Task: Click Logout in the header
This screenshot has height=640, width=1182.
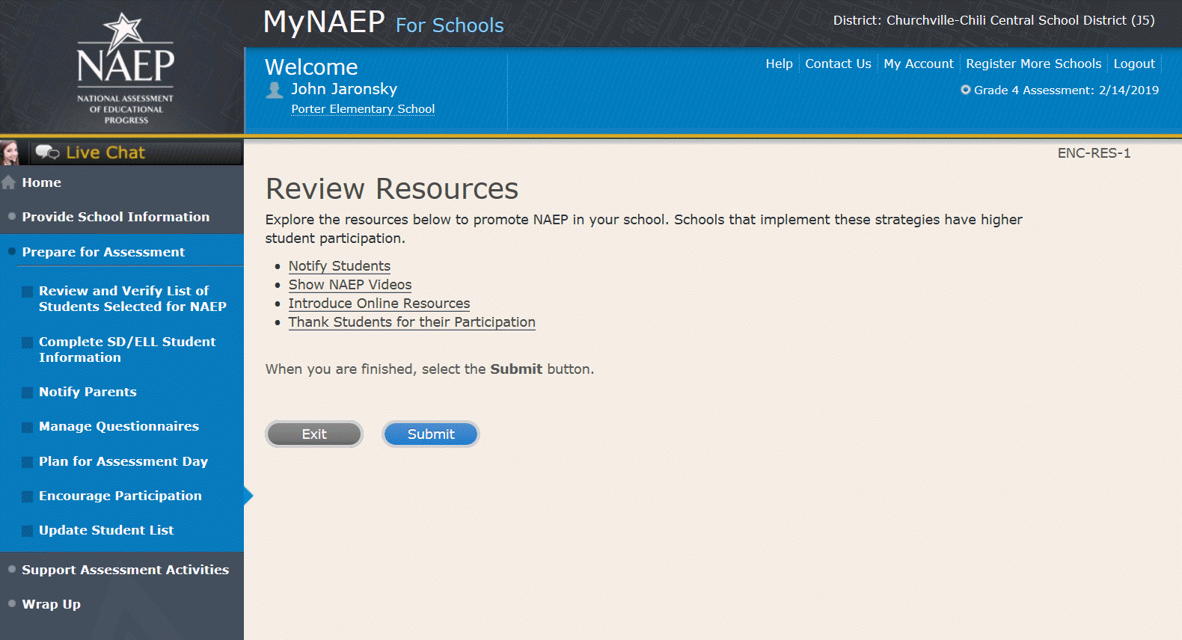Action: 1133,64
